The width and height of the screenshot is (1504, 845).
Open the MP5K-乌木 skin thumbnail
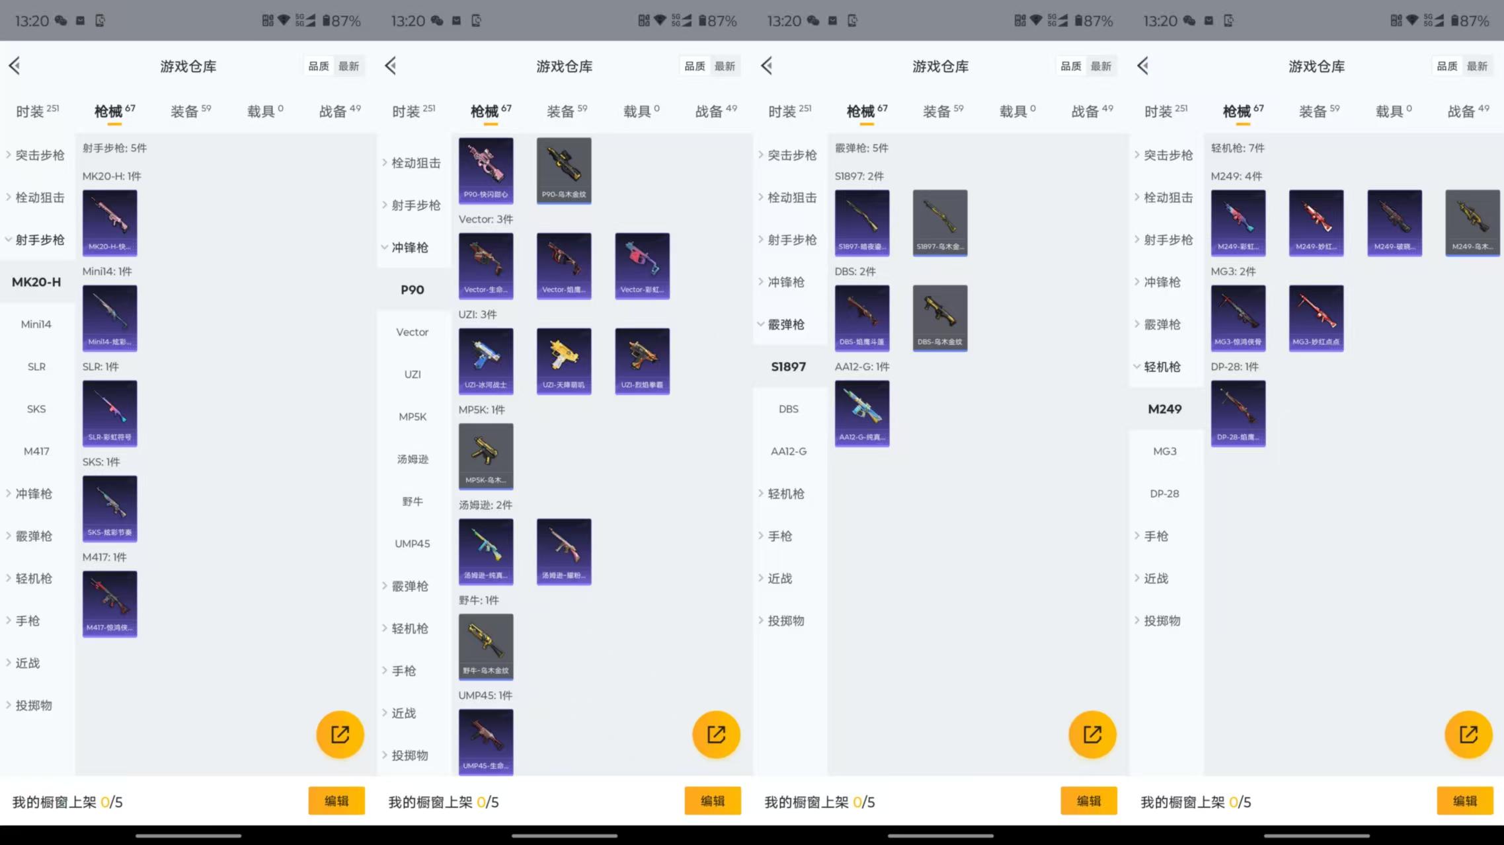click(486, 456)
